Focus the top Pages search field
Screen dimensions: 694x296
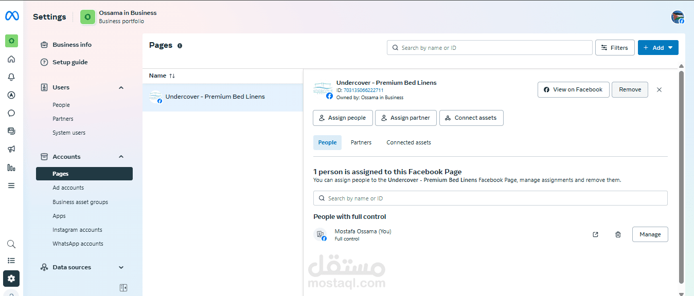click(x=490, y=48)
